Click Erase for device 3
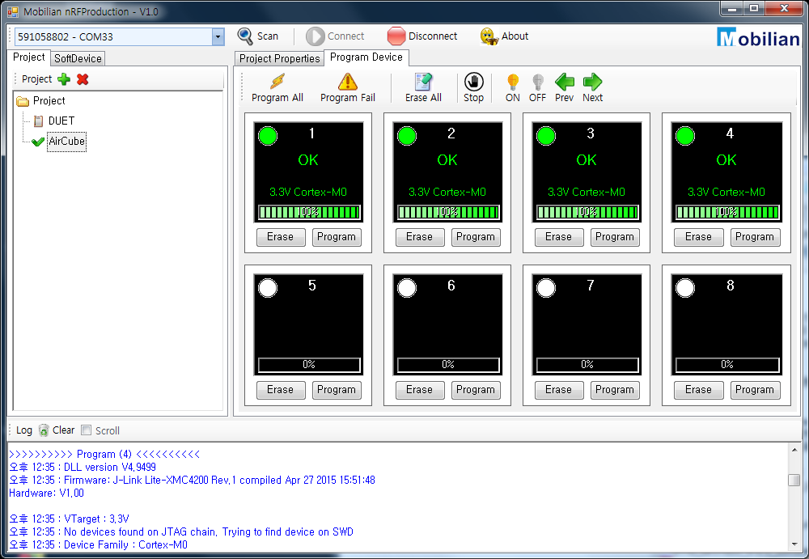The height and width of the screenshot is (559, 809). tap(559, 237)
